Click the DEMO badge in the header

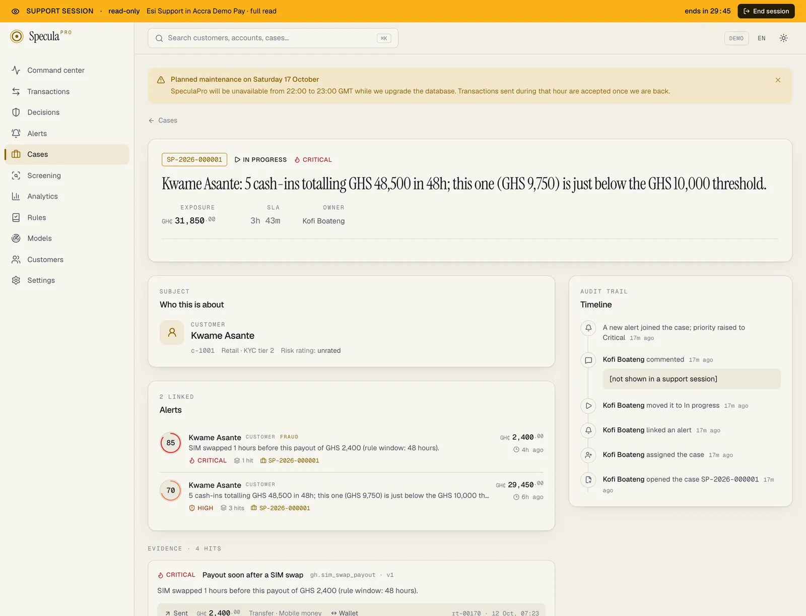tap(736, 38)
